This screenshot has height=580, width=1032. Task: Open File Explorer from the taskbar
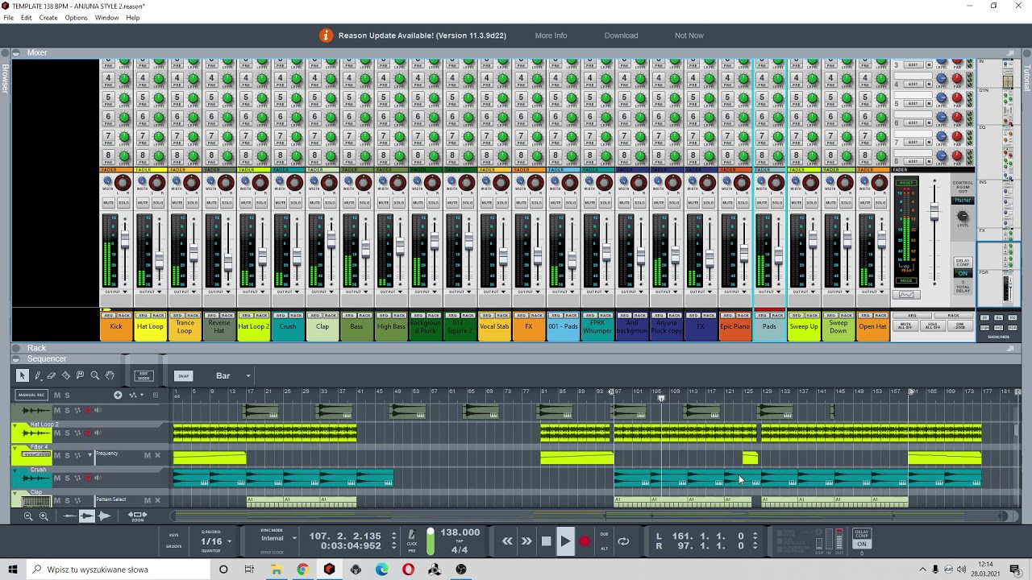pos(276,570)
